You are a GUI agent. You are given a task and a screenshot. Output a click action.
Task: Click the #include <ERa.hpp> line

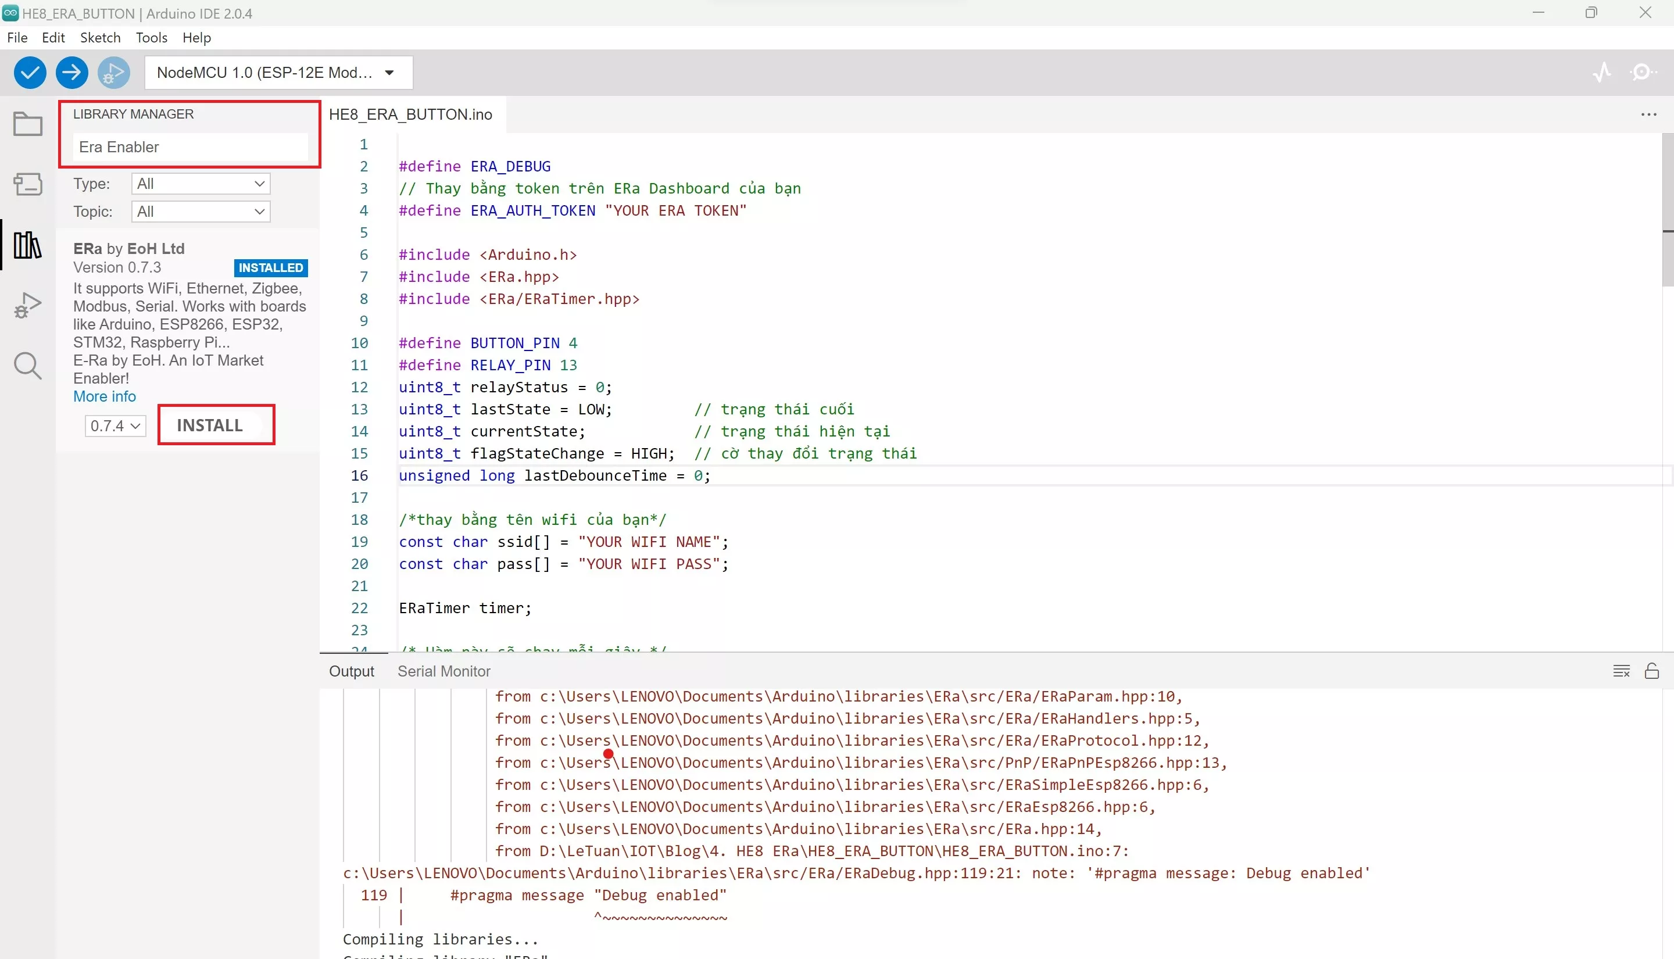[x=479, y=277]
